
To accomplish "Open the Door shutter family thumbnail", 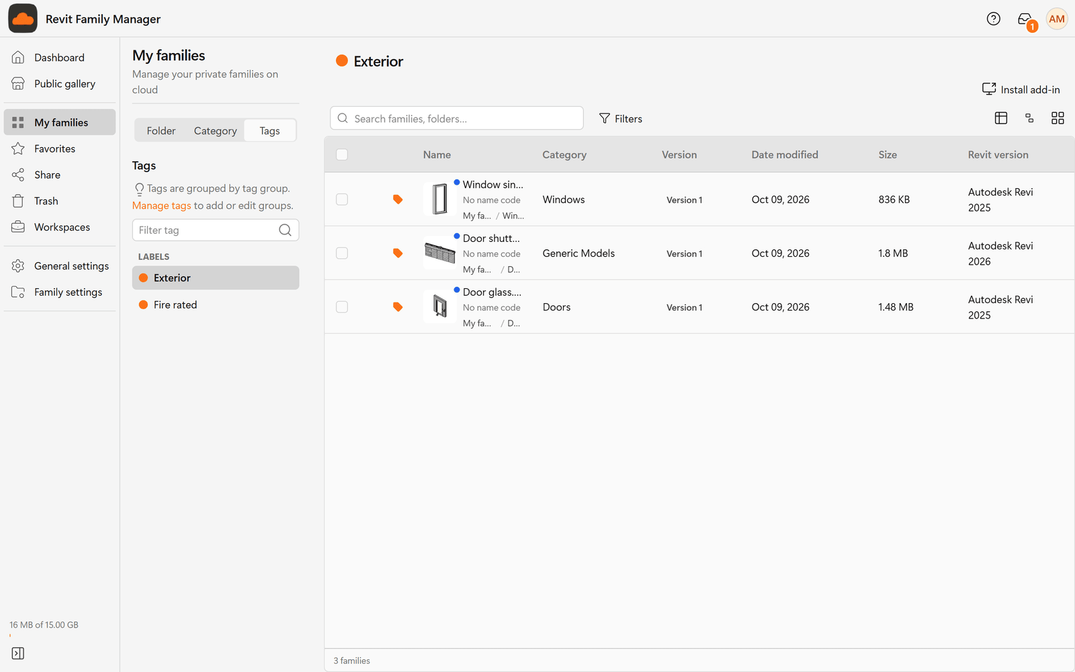I will (x=440, y=253).
